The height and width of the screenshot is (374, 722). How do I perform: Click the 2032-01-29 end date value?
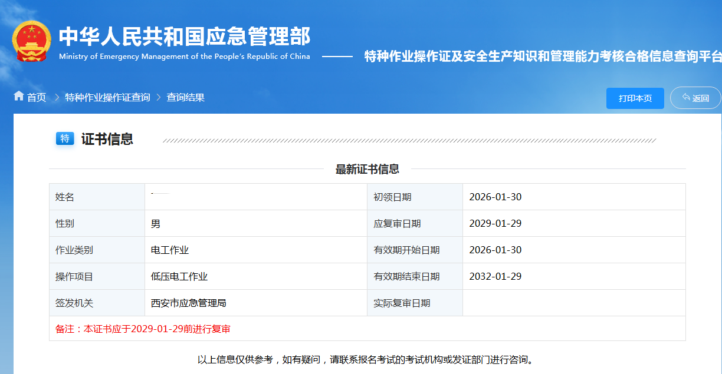(495, 276)
